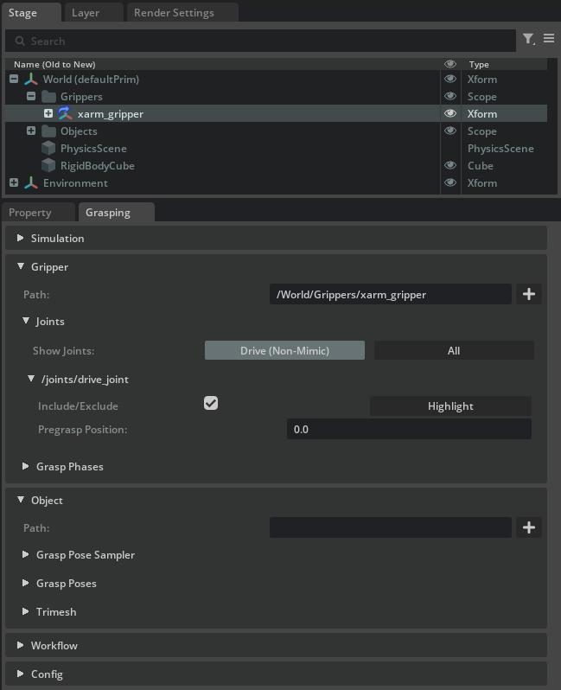Open the hamburger options menu in Stage
Image resolution: width=561 pixels, height=690 pixels.
point(549,39)
